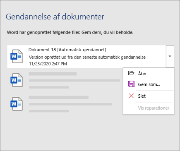Choose Gem som... from the menu
The height and width of the screenshot is (151, 180).
tap(149, 84)
